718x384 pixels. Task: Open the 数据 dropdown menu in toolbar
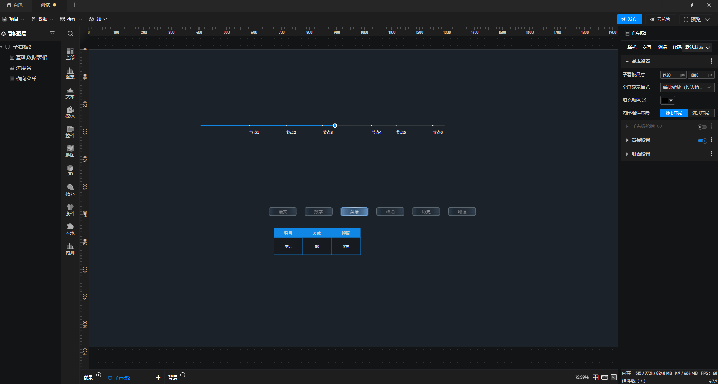(42, 19)
